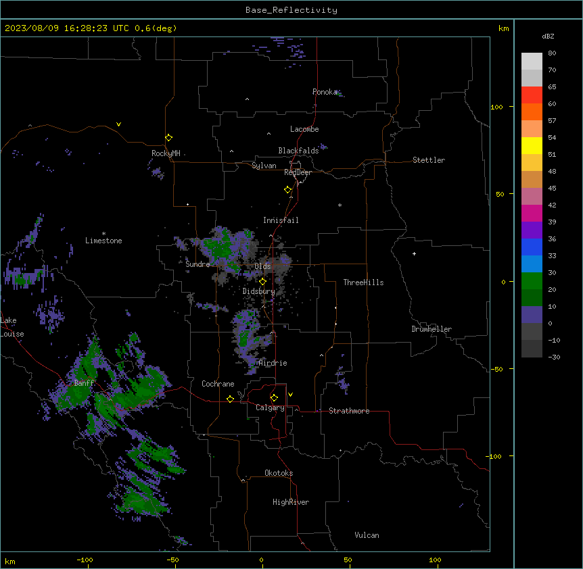Click the -100 tick on the bottom axis
The image size is (583, 569).
point(85,560)
